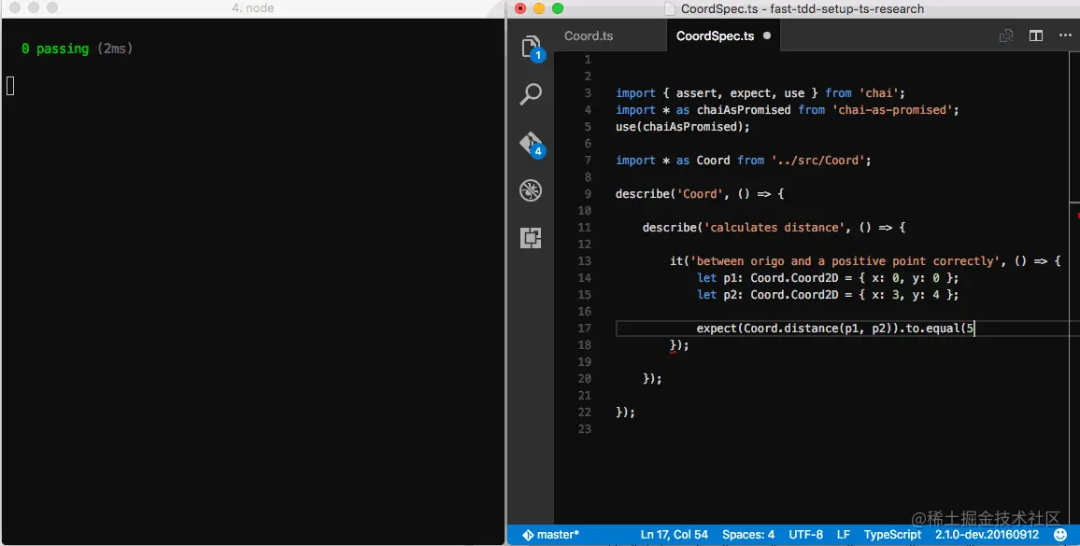Click the '4. node' terminal window title

[253, 8]
